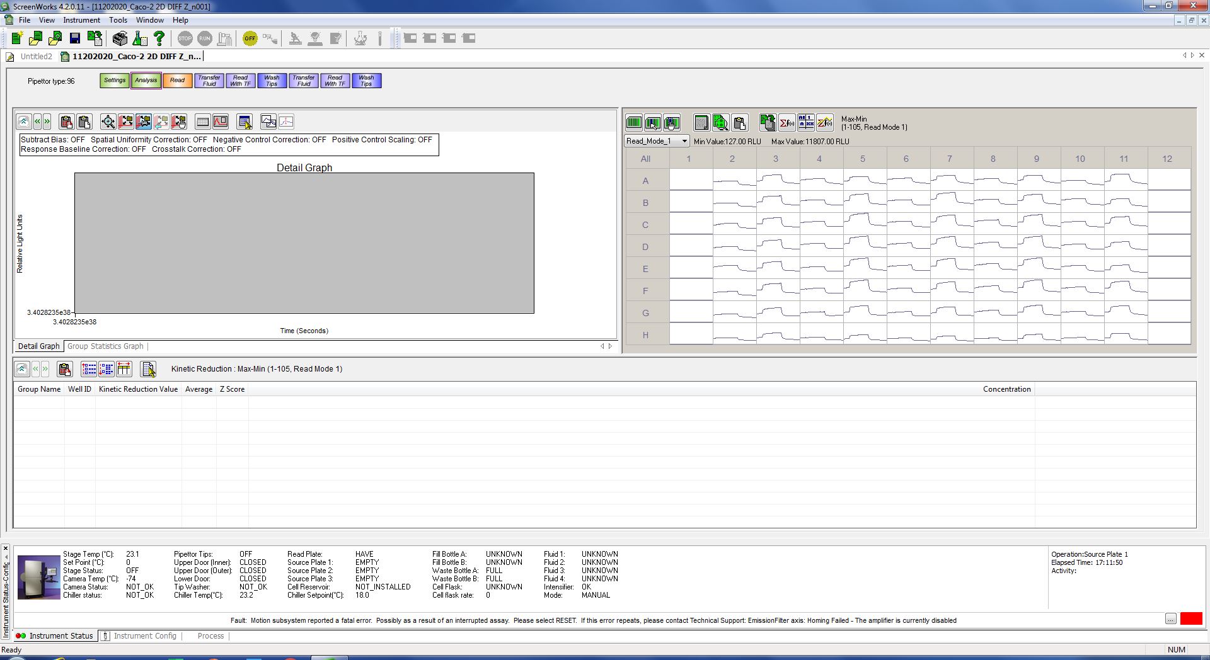1210x660 pixels.
Task: Select the All wells header cell
Action: [x=645, y=159]
